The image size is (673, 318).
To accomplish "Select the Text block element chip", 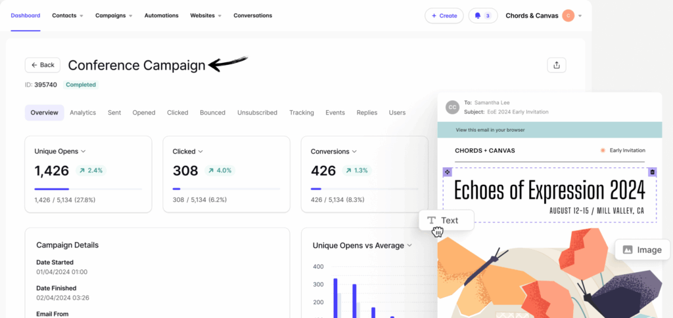I will (446, 220).
